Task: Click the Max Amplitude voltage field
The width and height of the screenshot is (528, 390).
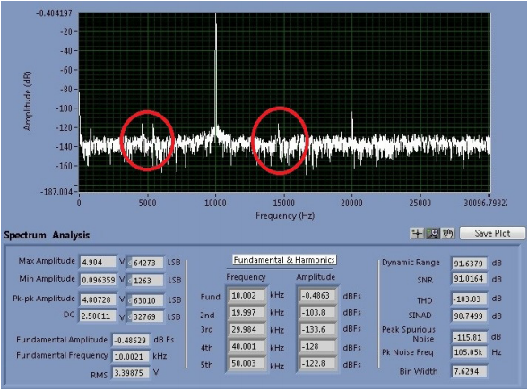Action: 98,263
